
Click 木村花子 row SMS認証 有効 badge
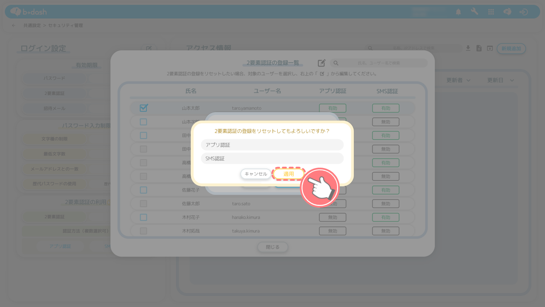(x=386, y=217)
